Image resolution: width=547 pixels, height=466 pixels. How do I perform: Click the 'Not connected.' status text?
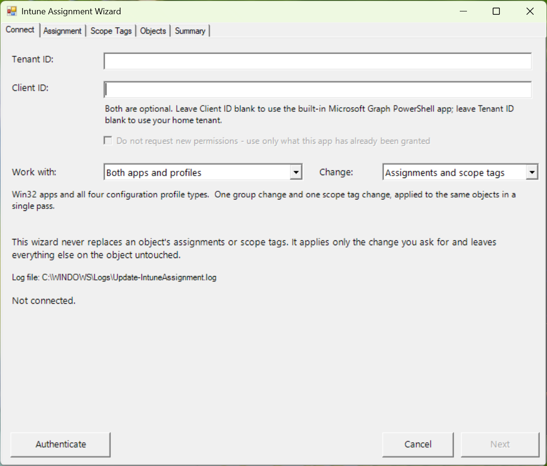(x=44, y=300)
